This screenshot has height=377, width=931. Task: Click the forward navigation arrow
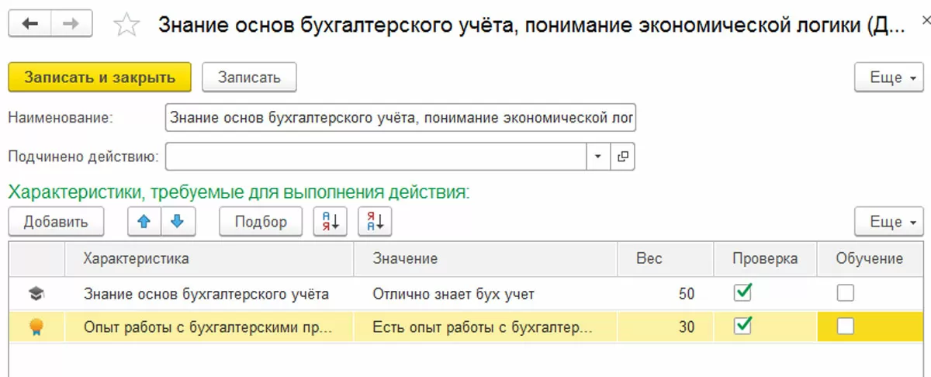[x=71, y=24]
